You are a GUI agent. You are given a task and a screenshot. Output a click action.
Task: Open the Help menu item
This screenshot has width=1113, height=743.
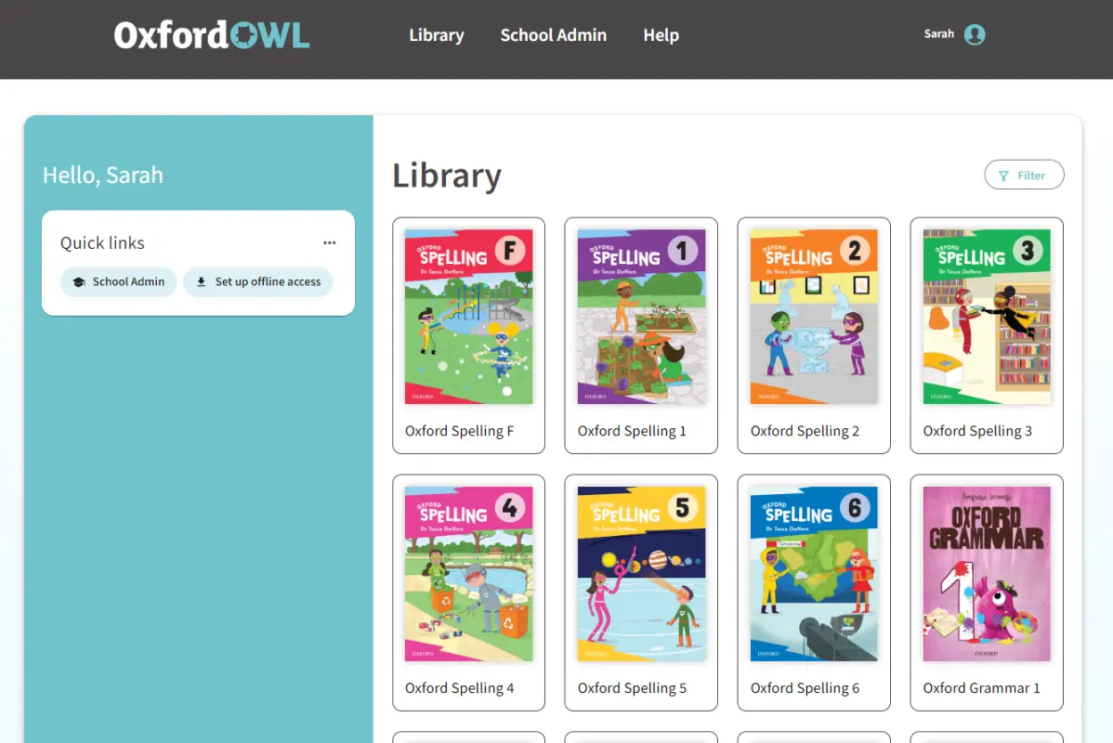coord(661,35)
